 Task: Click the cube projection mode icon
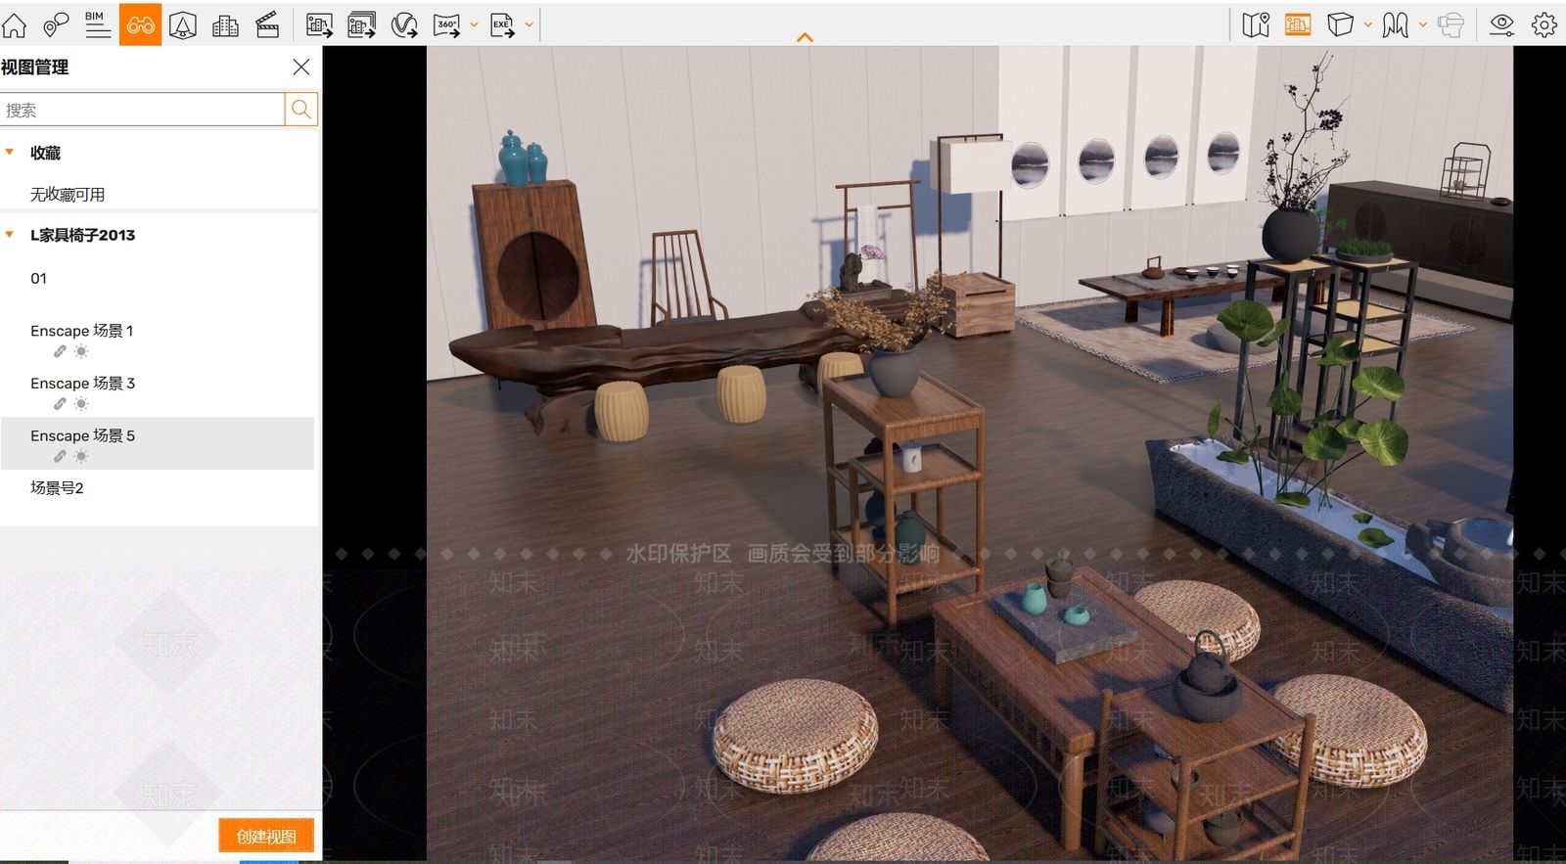tap(1340, 24)
